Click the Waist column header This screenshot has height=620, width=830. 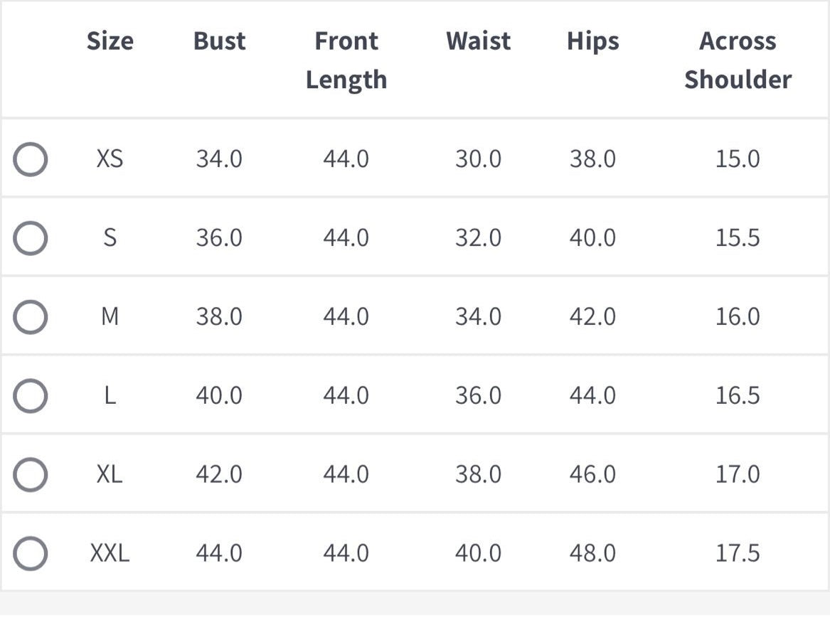point(479,41)
